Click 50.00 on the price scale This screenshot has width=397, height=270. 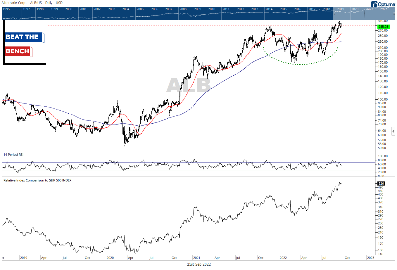coord(382,148)
